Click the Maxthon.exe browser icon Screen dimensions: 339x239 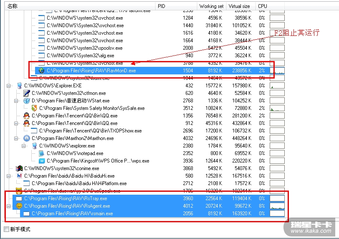[26, 138]
